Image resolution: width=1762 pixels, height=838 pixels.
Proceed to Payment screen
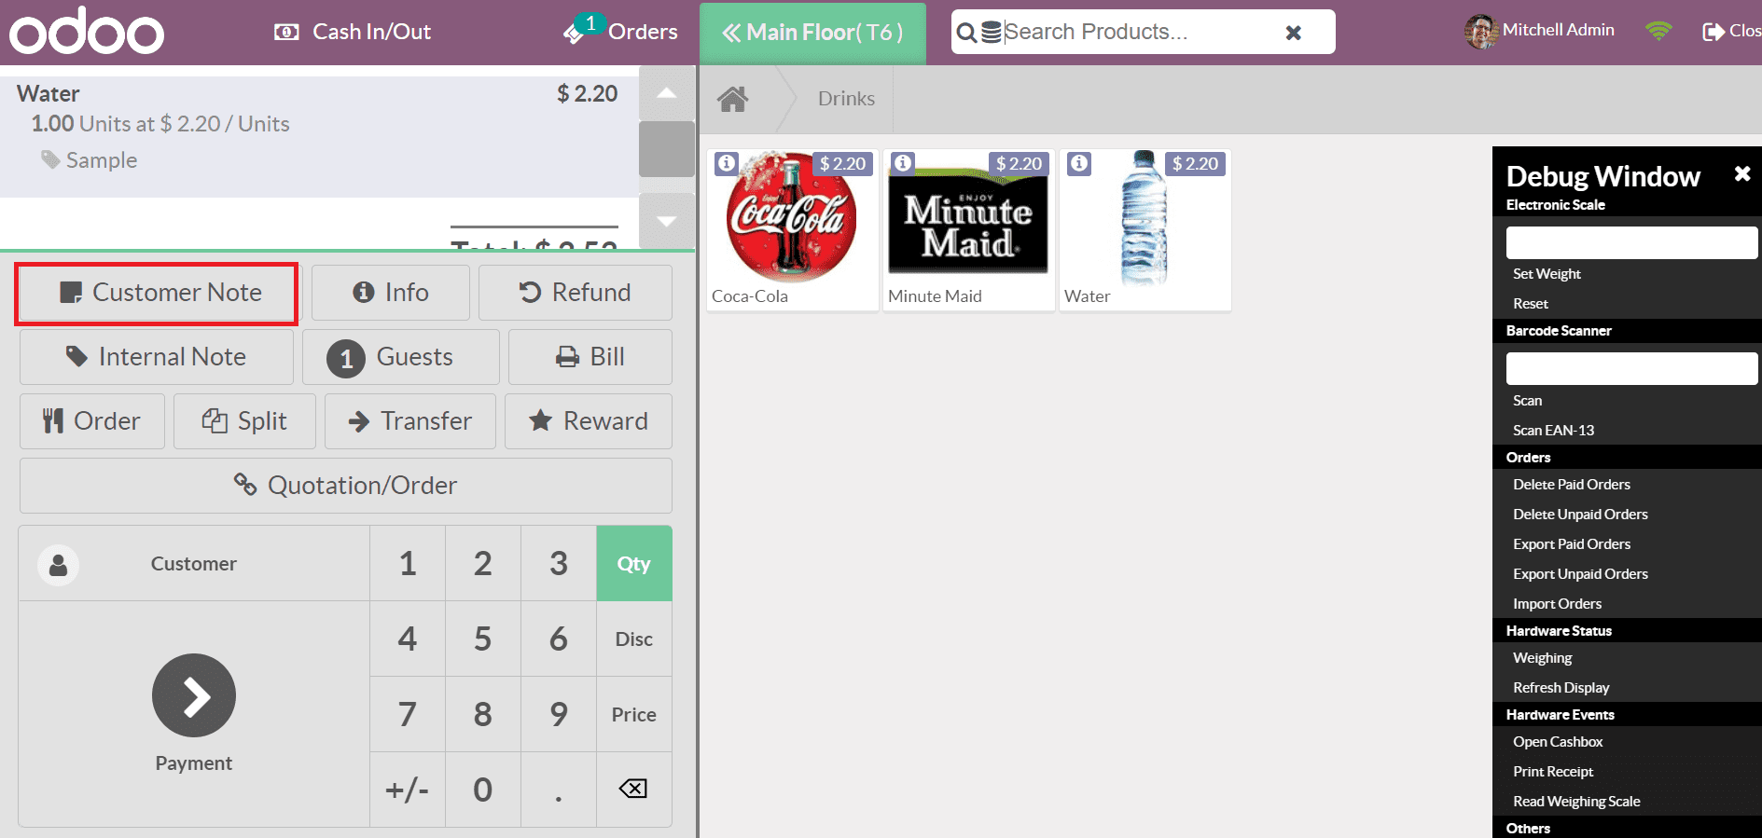pyautogui.click(x=194, y=714)
